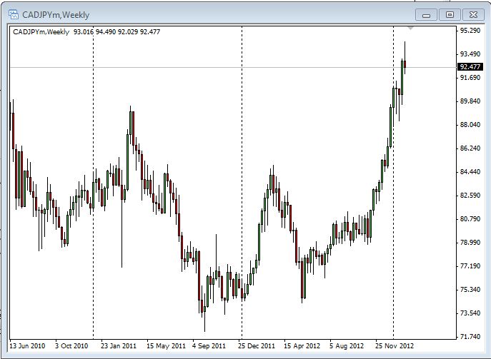Click the 77.190 price scale label
491x359 pixels.
point(470,266)
